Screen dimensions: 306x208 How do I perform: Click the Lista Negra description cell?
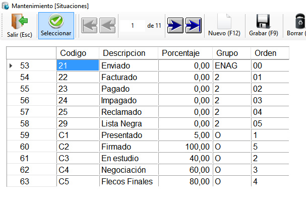[x=129, y=123]
